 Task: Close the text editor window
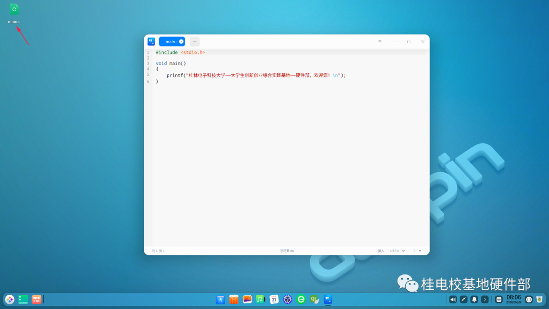tap(422, 42)
